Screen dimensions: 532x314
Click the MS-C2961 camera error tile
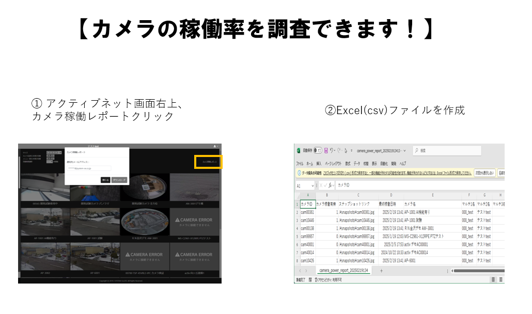coord(194,222)
